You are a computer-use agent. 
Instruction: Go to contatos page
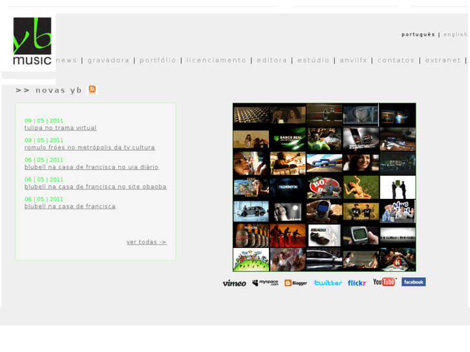point(396,60)
